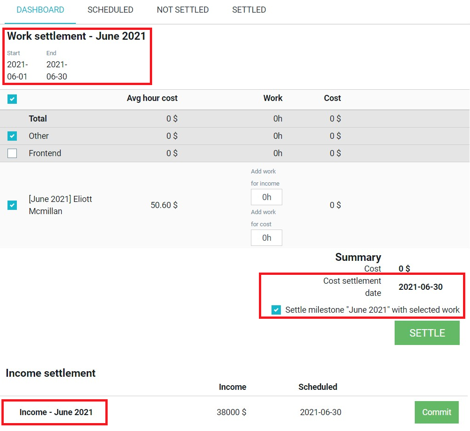Click the Start date 2021-06-01
This screenshot has height=431, width=470.
coord(17,70)
